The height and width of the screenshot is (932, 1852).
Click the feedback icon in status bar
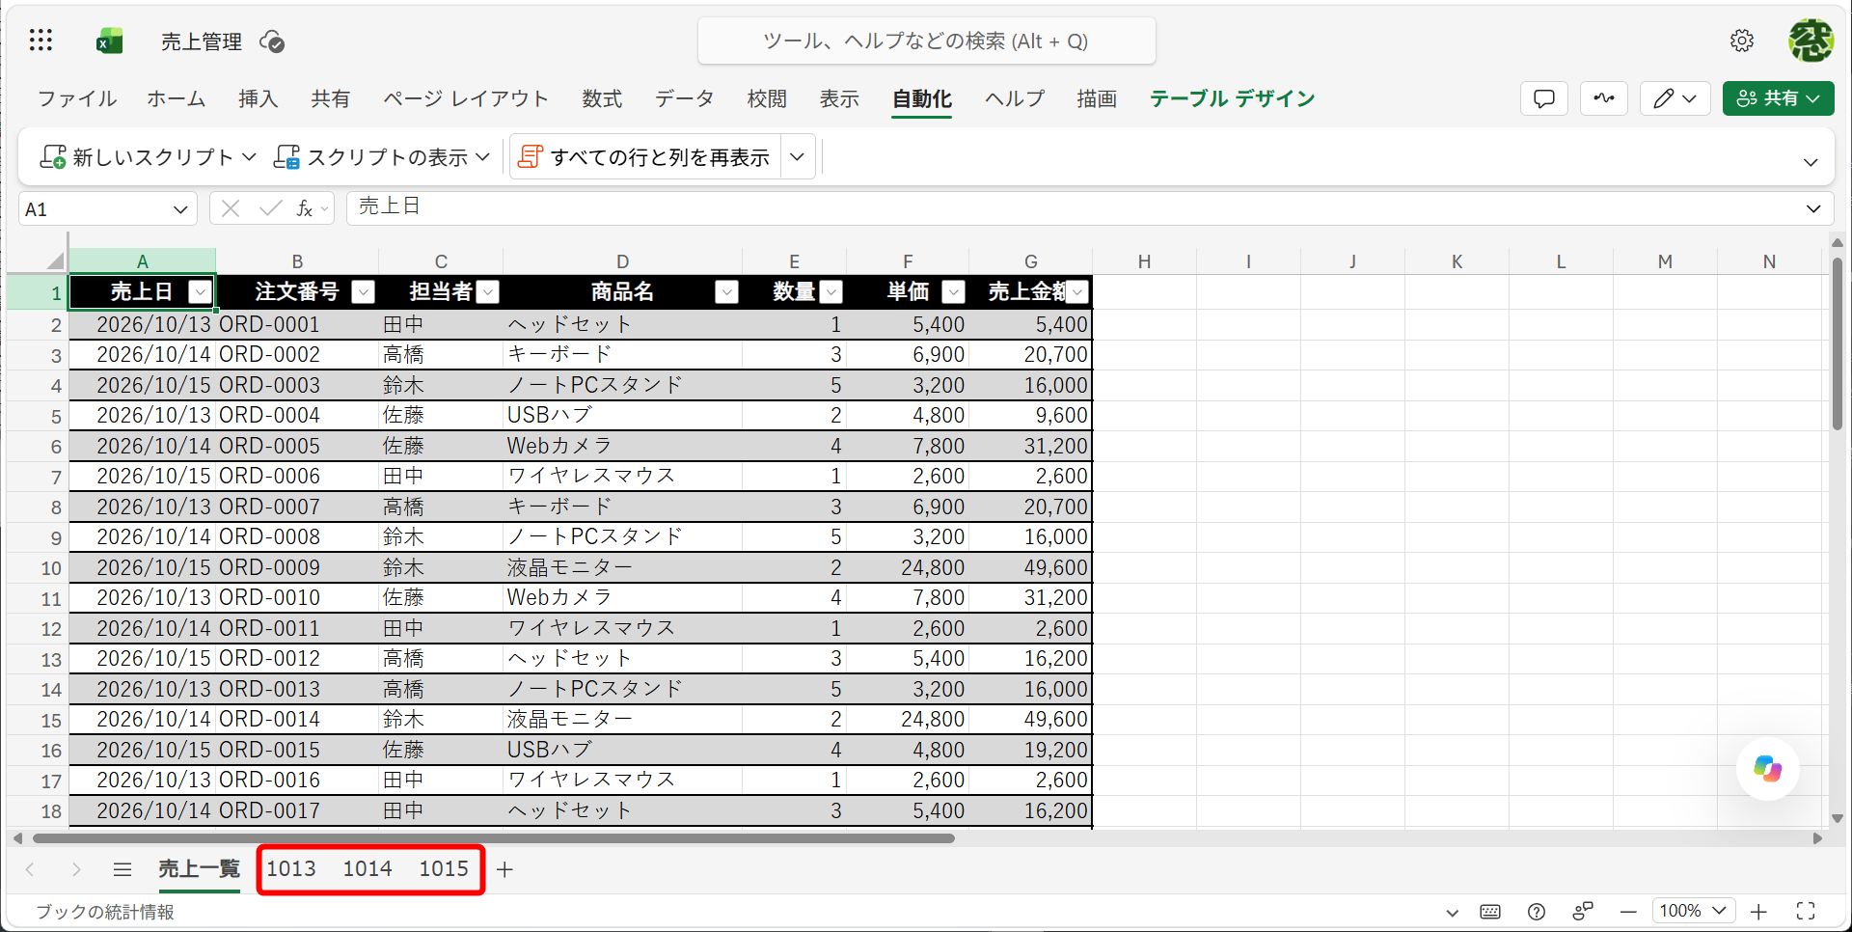(1582, 912)
